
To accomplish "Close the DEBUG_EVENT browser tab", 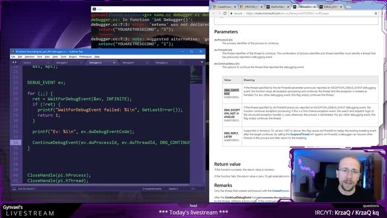I will [x=341, y=7].
